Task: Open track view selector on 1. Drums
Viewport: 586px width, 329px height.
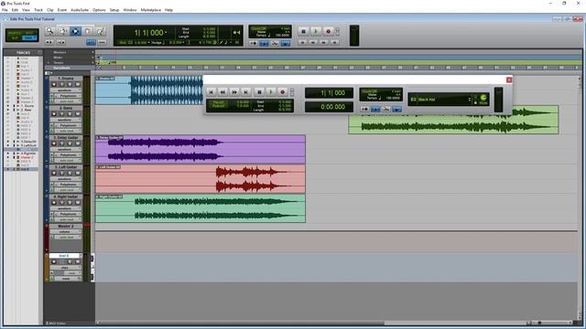Action: (x=65, y=90)
